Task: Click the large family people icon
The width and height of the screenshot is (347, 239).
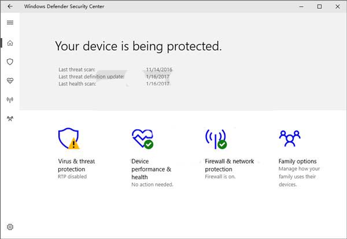Action: coord(290,139)
